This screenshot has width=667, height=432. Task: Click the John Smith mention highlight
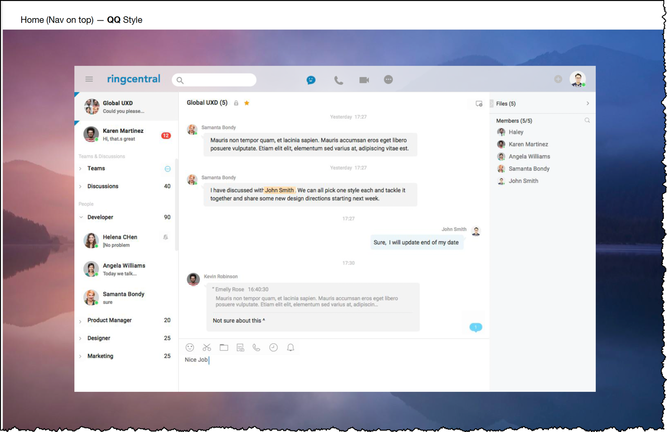pyautogui.click(x=279, y=190)
